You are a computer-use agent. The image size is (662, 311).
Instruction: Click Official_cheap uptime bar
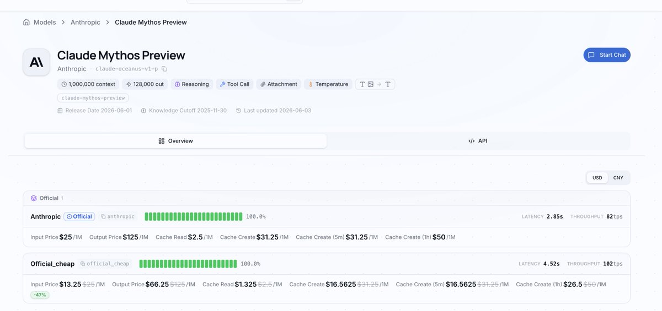188,264
